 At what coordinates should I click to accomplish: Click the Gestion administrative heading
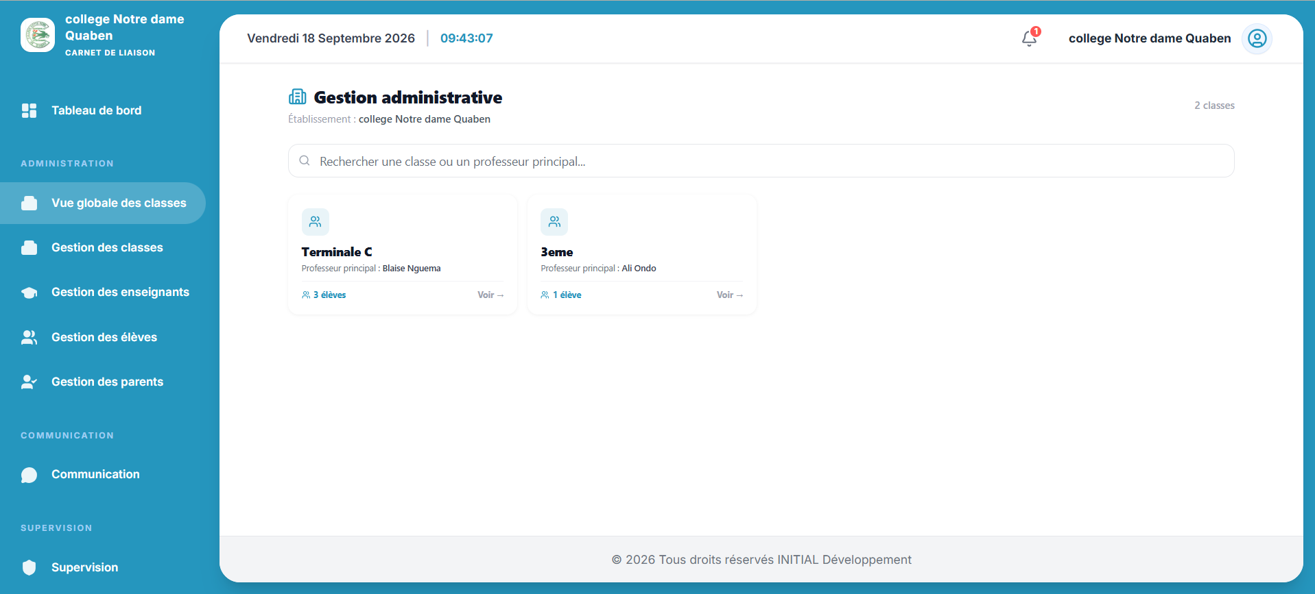(x=408, y=97)
